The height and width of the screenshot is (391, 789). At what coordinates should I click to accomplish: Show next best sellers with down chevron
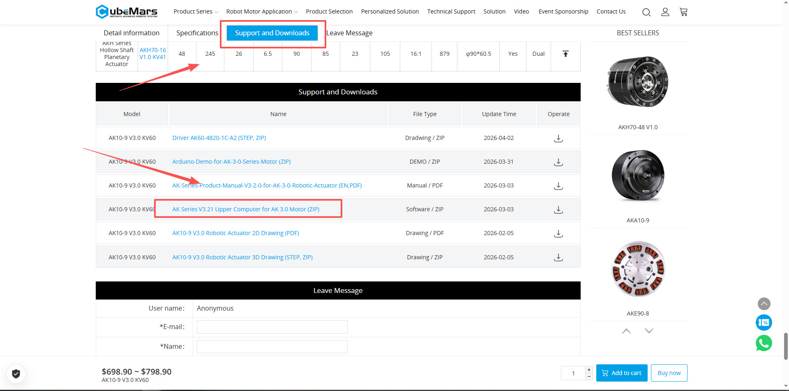pyautogui.click(x=649, y=331)
